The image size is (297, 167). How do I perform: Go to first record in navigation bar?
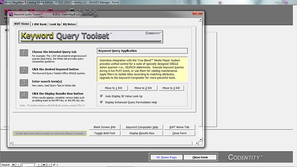coord(14,165)
